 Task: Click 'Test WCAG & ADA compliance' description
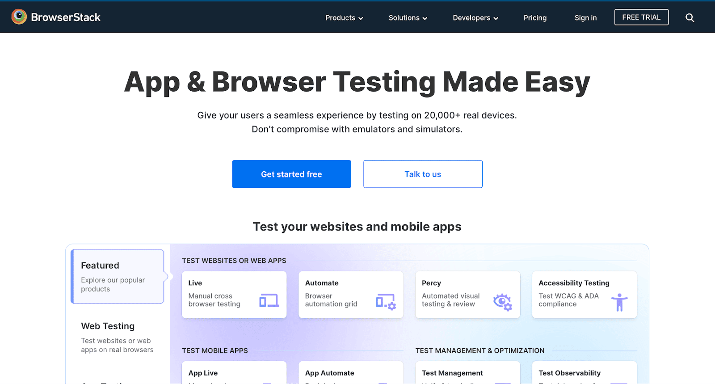click(568, 300)
